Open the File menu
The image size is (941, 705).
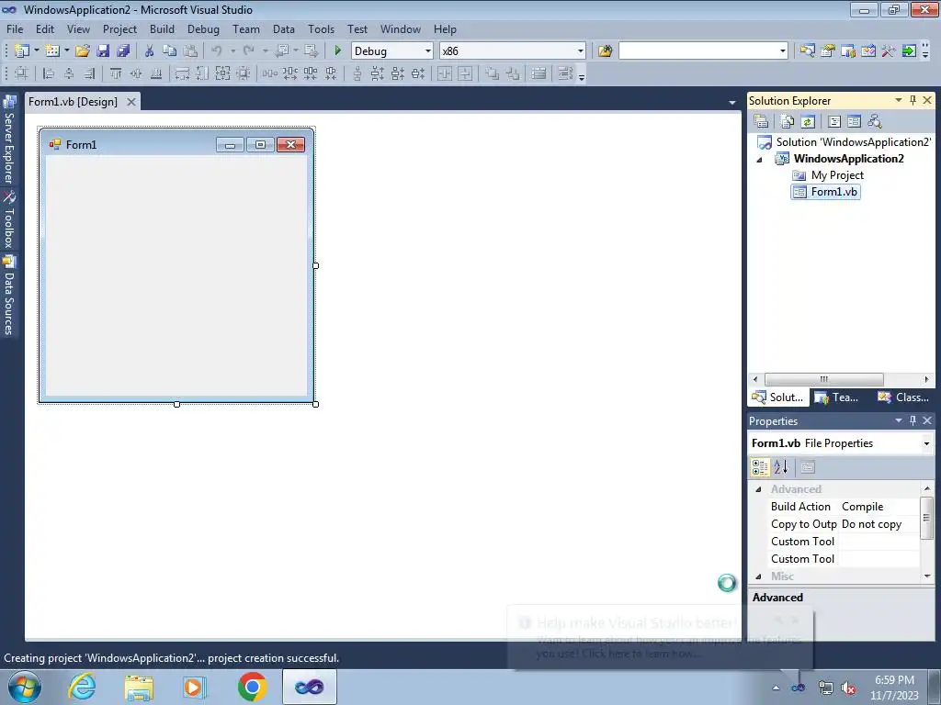click(15, 28)
